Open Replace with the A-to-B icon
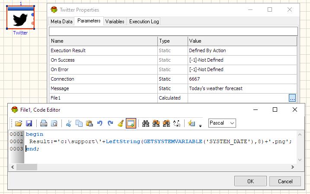Viewport: 310px width, 194px height. click(177, 123)
